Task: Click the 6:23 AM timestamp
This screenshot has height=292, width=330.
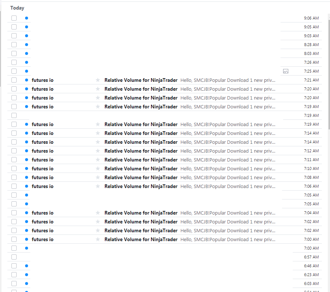Action: click(x=311, y=275)
